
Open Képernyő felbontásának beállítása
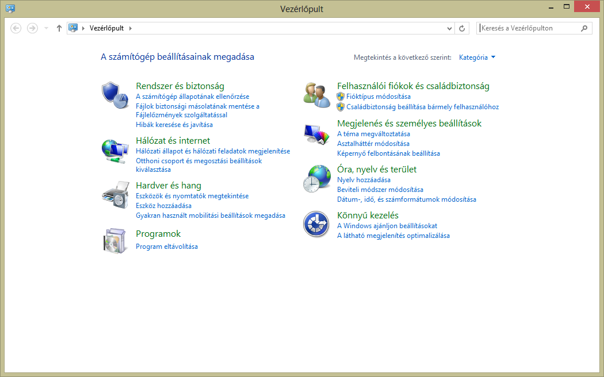pos(388,153)
